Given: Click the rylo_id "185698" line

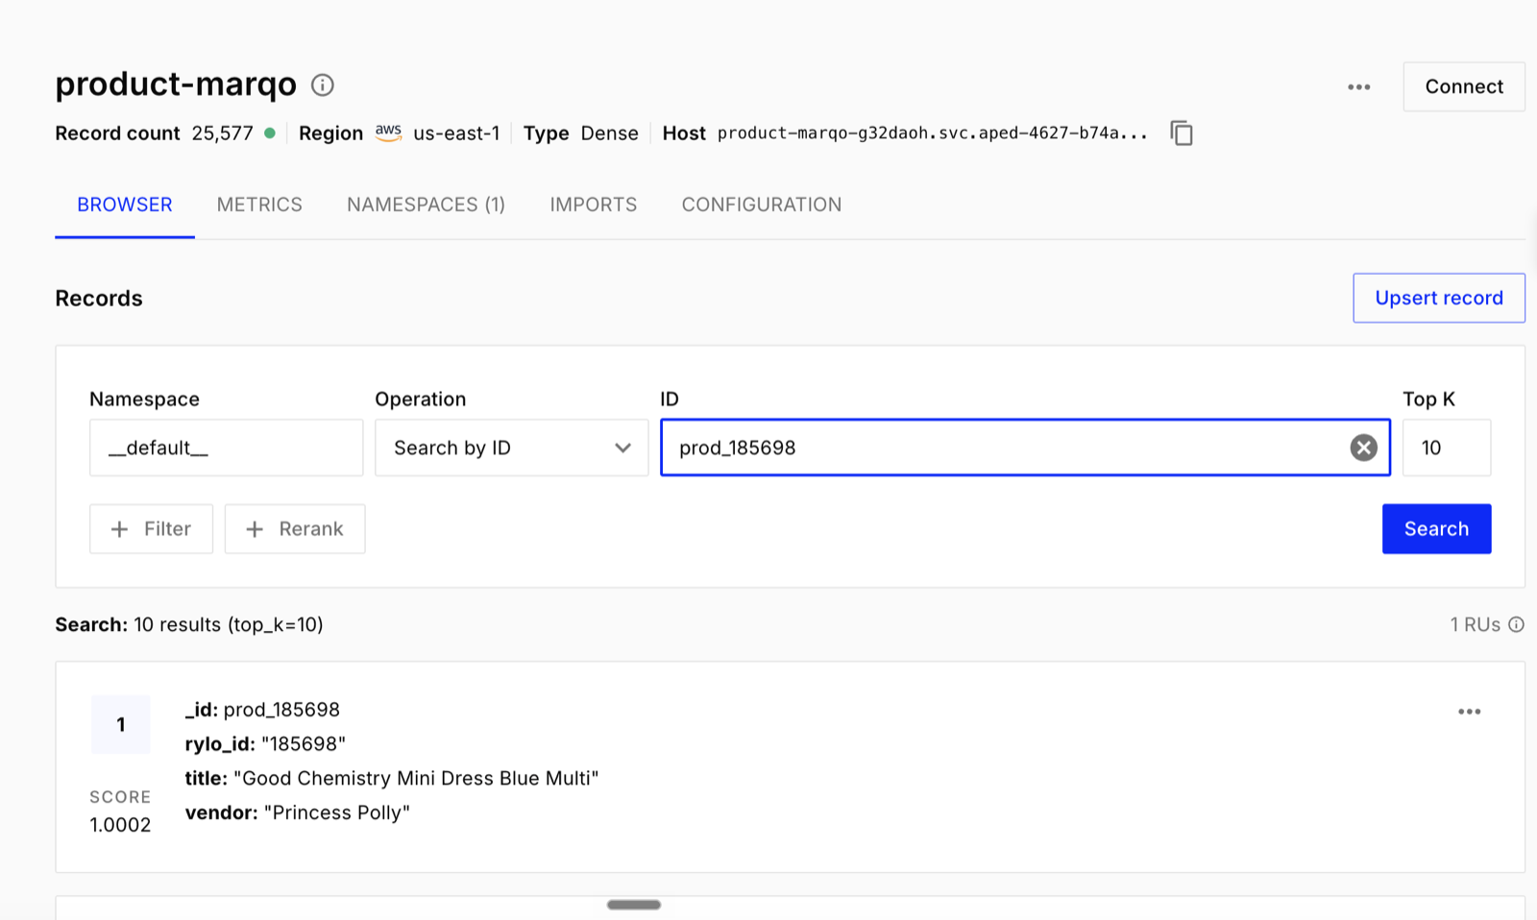Looking at the screenshot, I should [x=265, y=744].
